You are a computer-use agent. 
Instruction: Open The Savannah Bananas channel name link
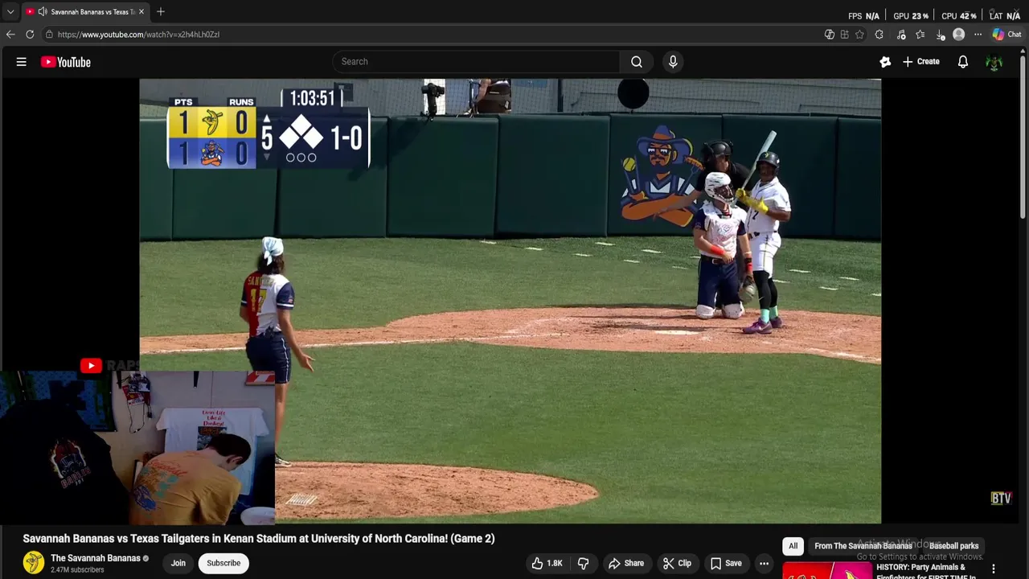pos(96,558)
